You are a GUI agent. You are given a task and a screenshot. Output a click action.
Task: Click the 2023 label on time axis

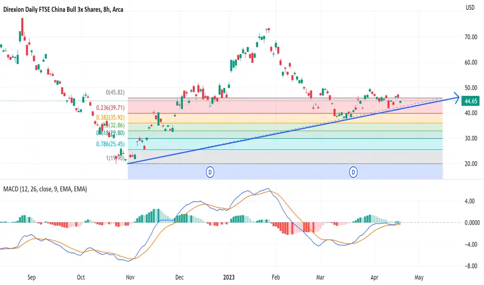228,277
